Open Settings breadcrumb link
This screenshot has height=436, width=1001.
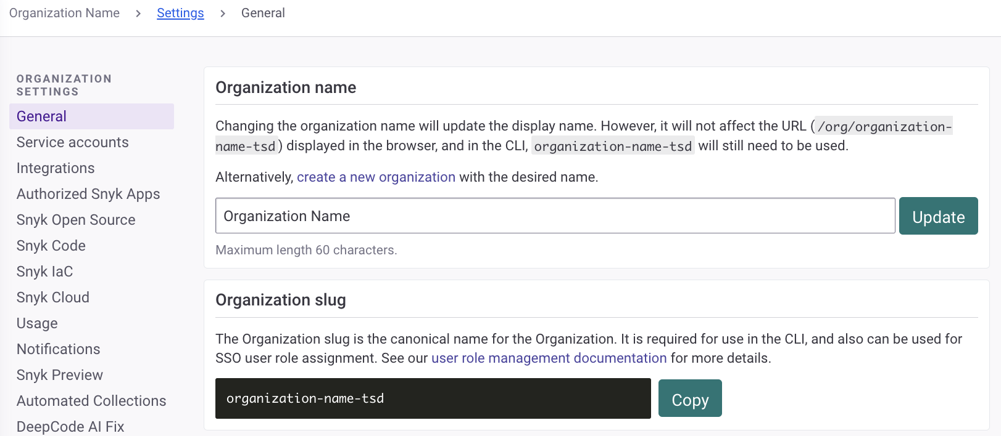(x=180, y=13)
